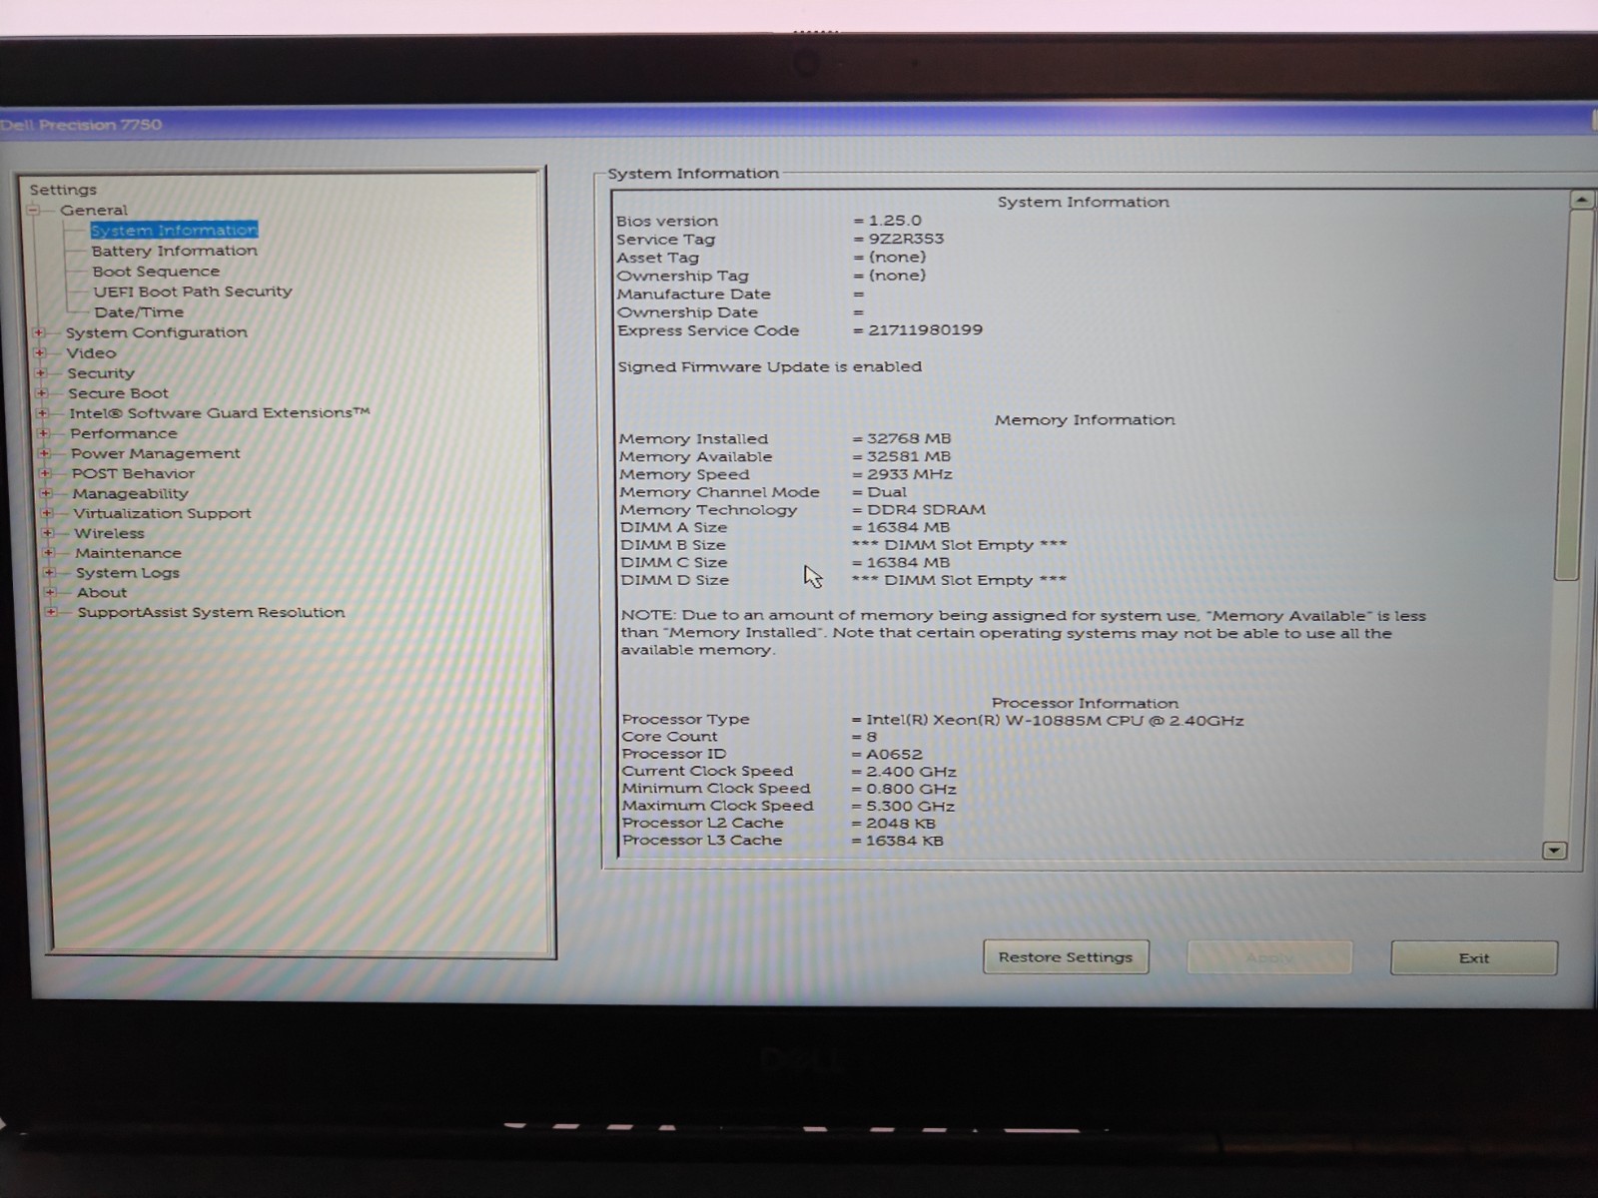Screen dimensions: 1598x1198
Task: Select the Virtualization Support label
Action: (163, 513)
